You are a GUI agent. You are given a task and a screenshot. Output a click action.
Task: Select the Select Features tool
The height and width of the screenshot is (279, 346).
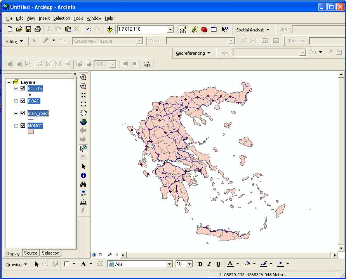83,148
